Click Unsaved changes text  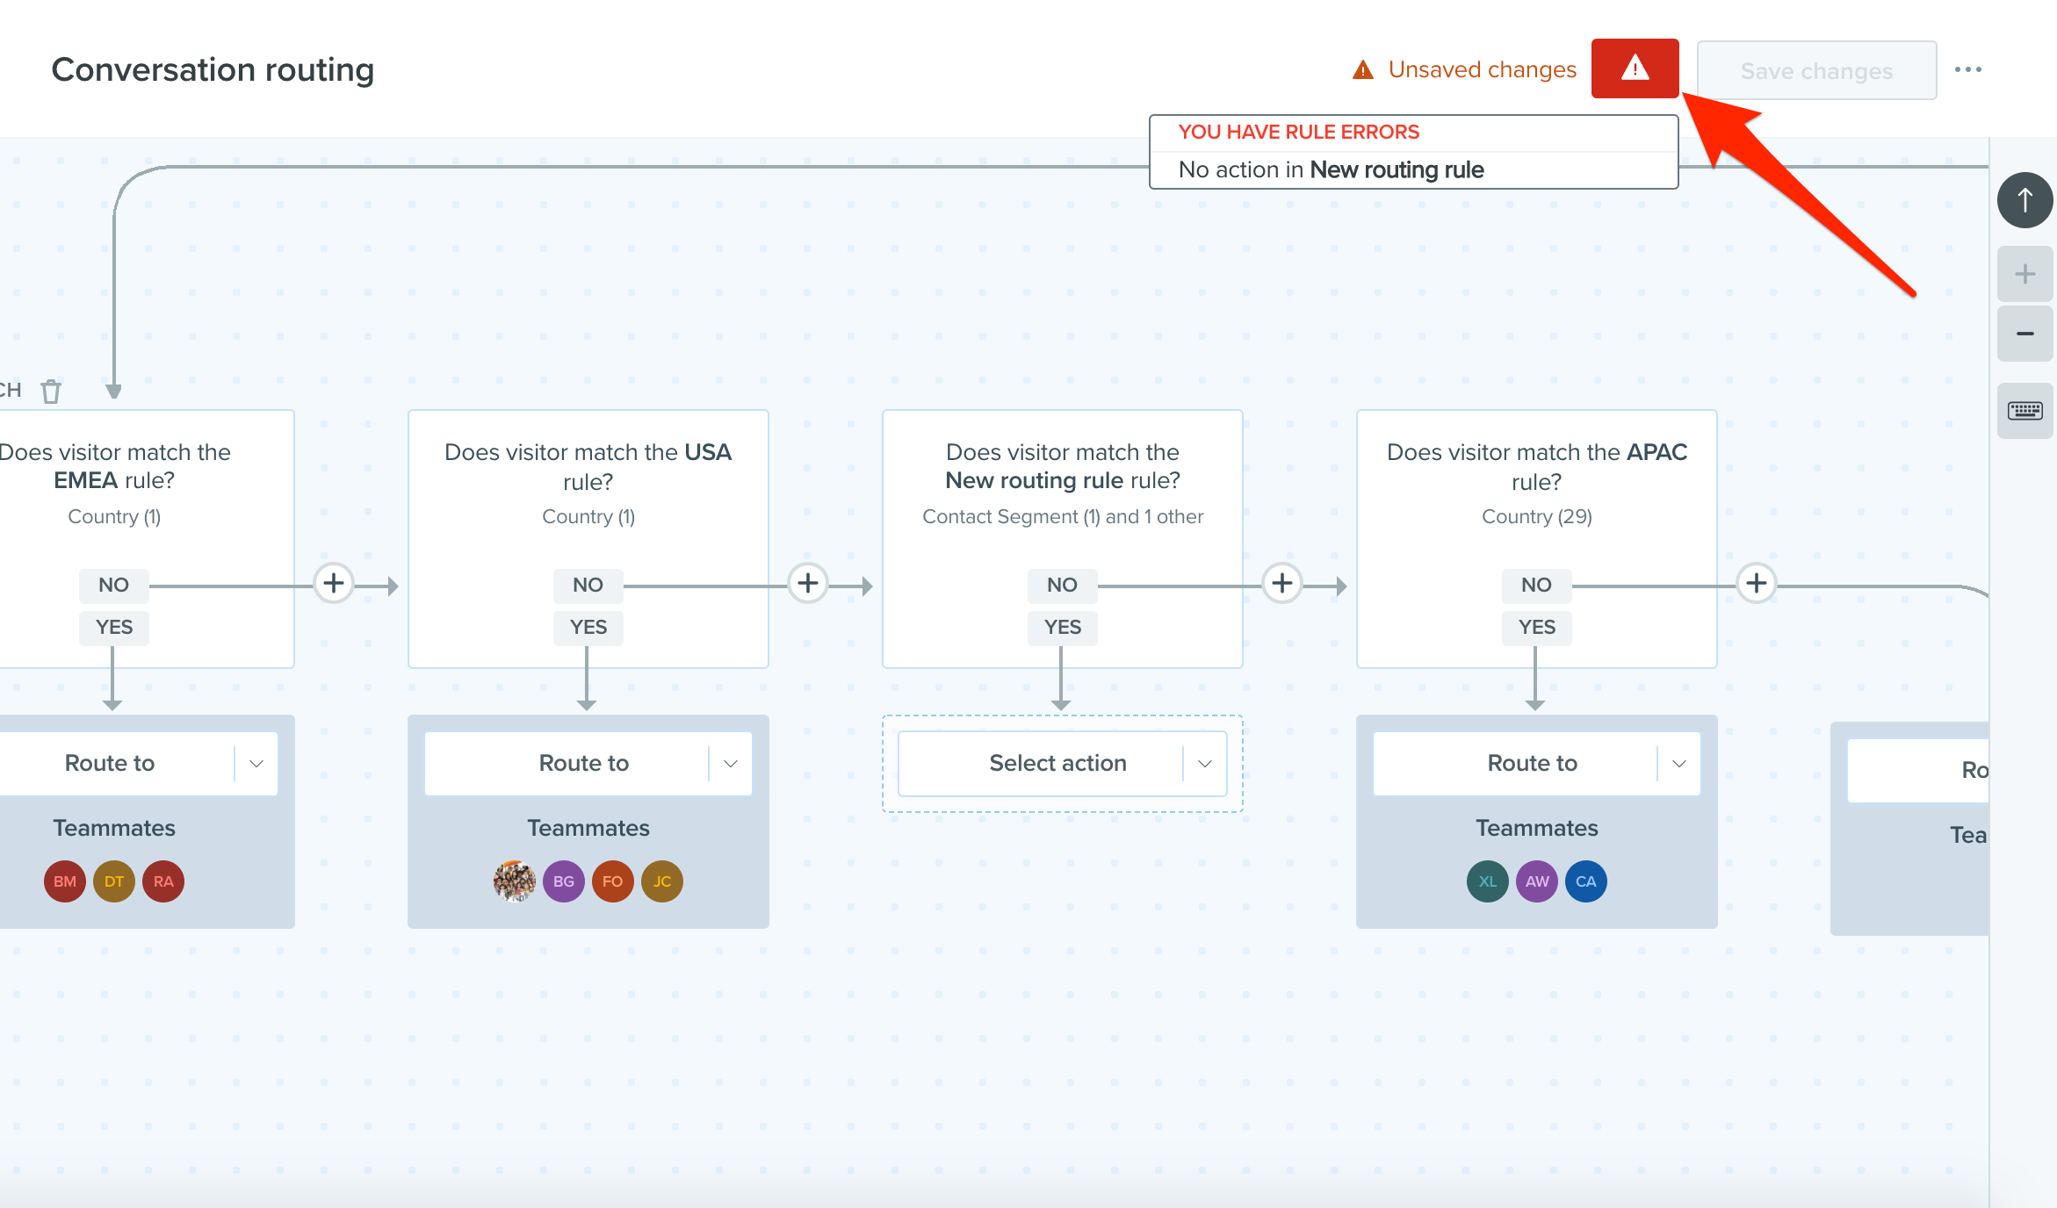[x=1483, y=69]
